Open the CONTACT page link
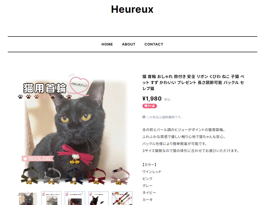Image resolution: width=267 pixels, height=205 pixels. tap(154, 44)
